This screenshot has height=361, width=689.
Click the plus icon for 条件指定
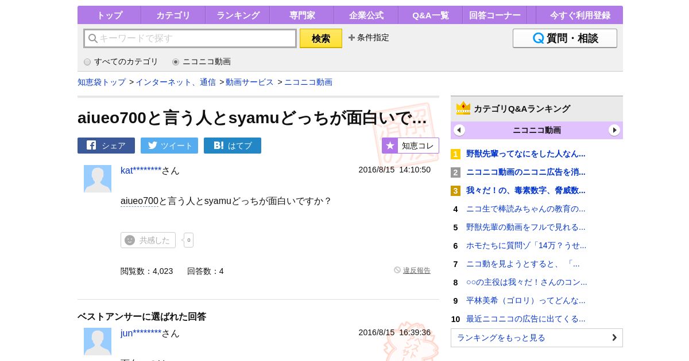point(351,38)
